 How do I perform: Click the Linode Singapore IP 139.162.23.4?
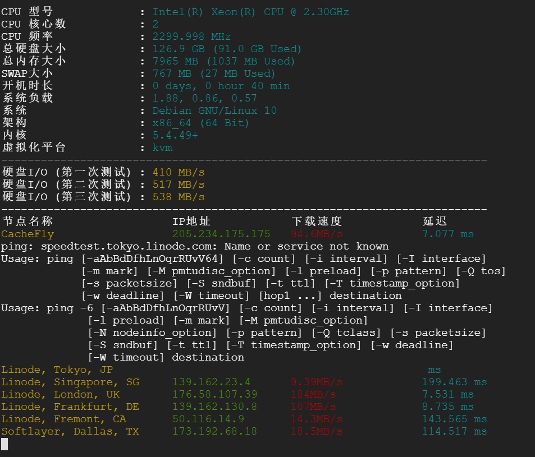(x=211, y=382)
